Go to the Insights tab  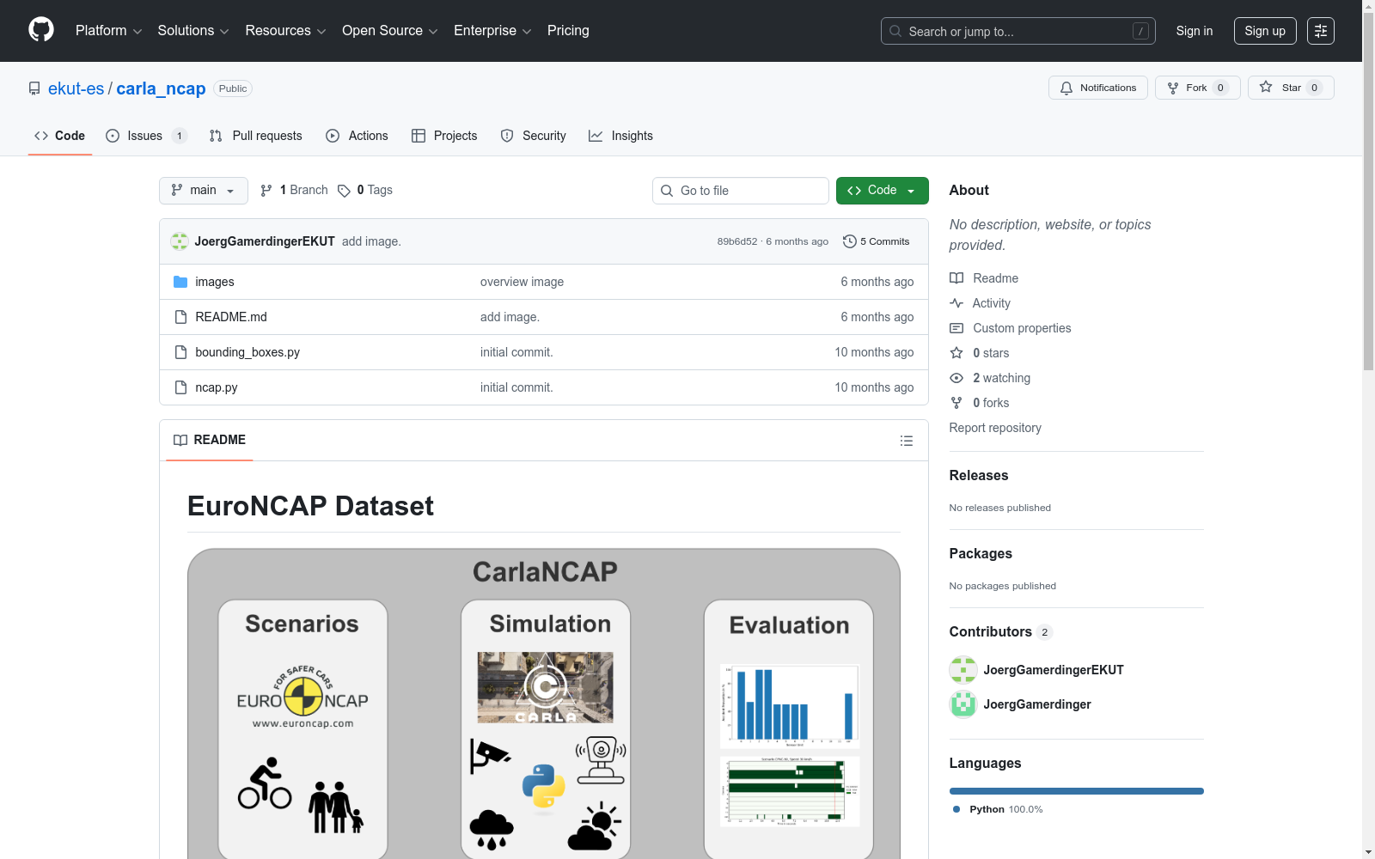pos(620,136)
